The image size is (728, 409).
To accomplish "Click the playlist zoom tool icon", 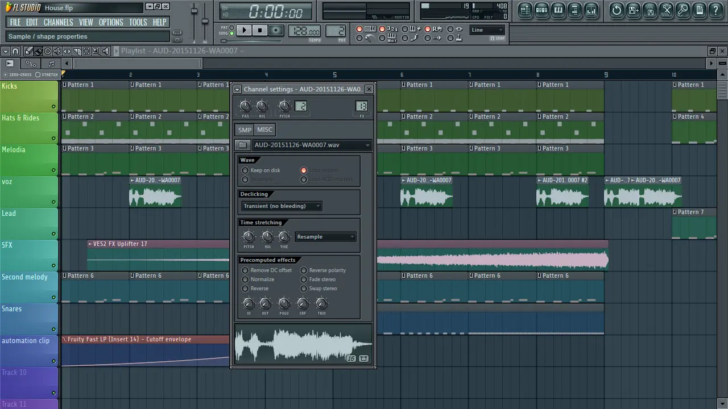I will (x=96, y=51).
